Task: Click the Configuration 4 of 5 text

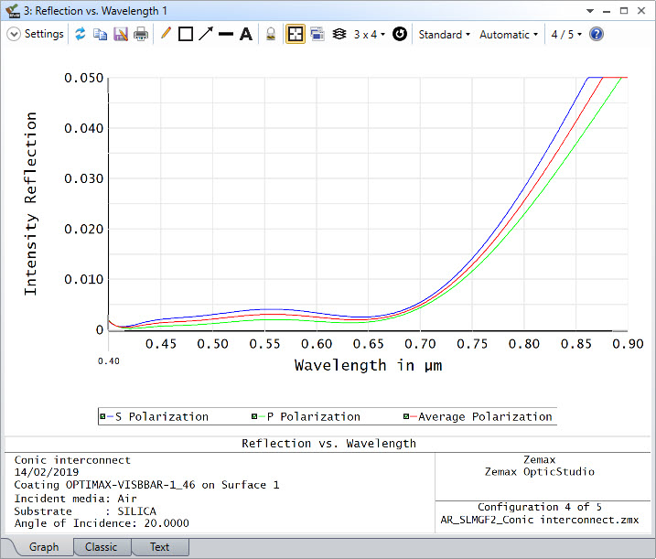Action: coord(540,507)
